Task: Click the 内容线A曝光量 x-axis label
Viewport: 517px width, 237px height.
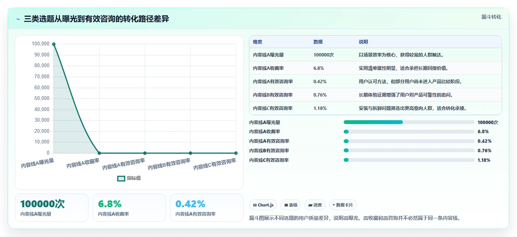Action: point(37,163)
